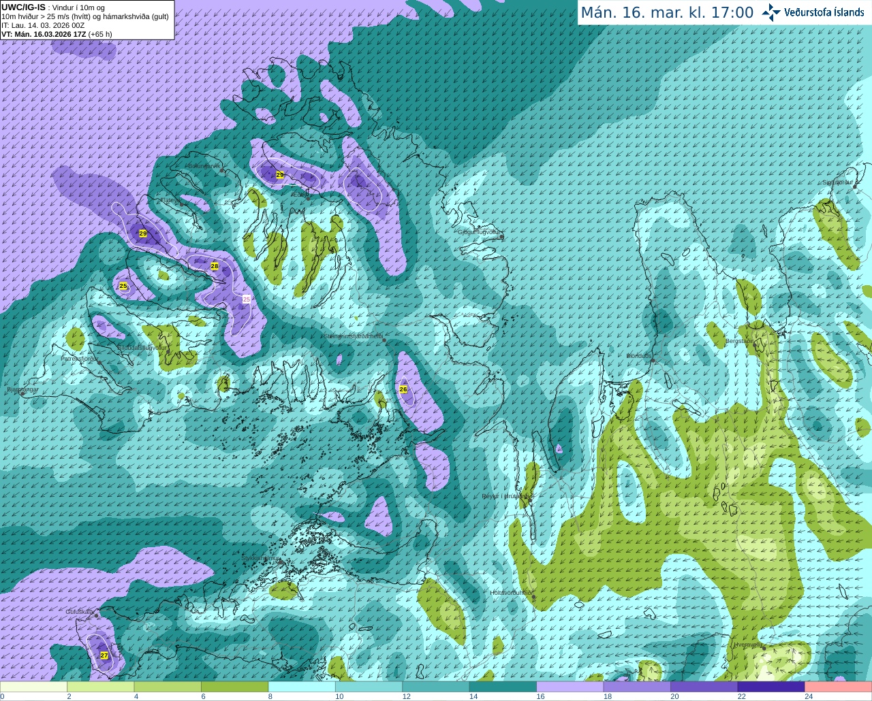This screenshot has height=701, width=872.
Task: Click the legend value '16'
Action: (540, 696)
